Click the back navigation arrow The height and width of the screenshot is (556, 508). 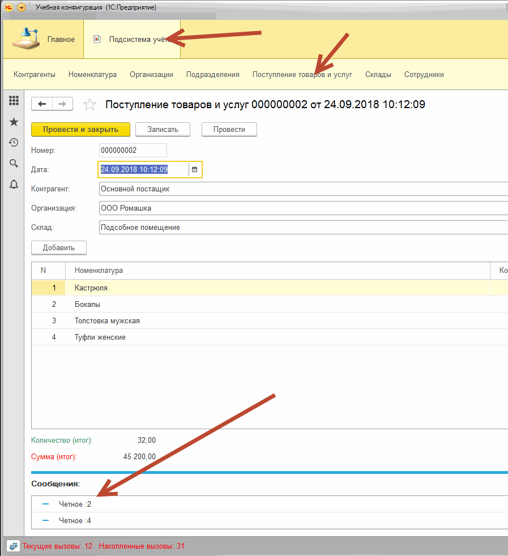click(x=42, y=104)
